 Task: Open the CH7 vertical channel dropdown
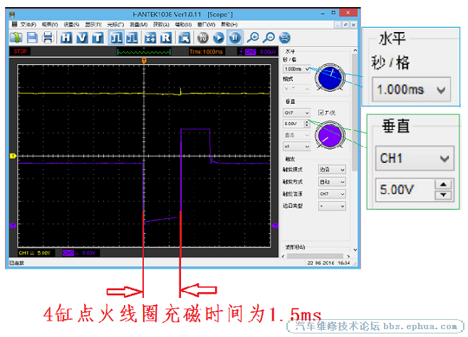[x=296, y=112]
